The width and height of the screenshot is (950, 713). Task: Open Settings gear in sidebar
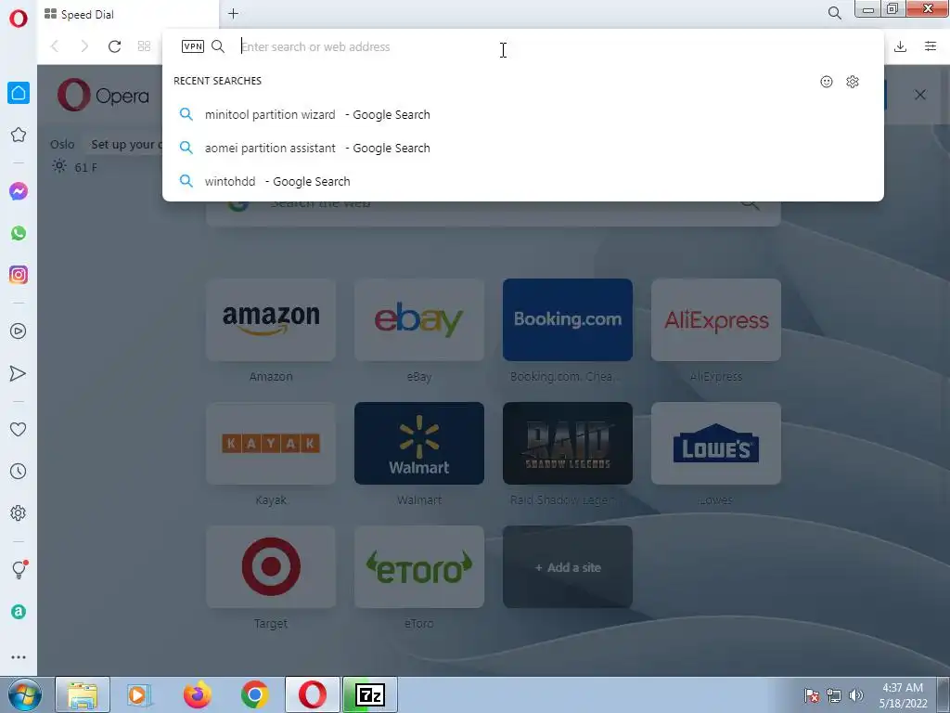(19, 512)
